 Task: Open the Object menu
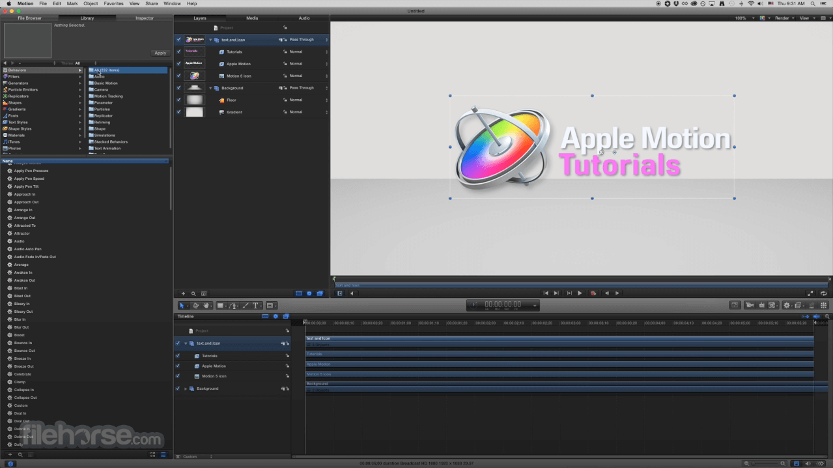91,3
